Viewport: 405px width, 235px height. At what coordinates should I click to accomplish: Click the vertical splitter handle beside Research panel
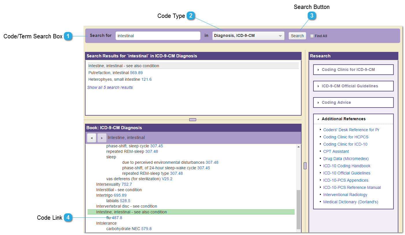click(305, 166)
